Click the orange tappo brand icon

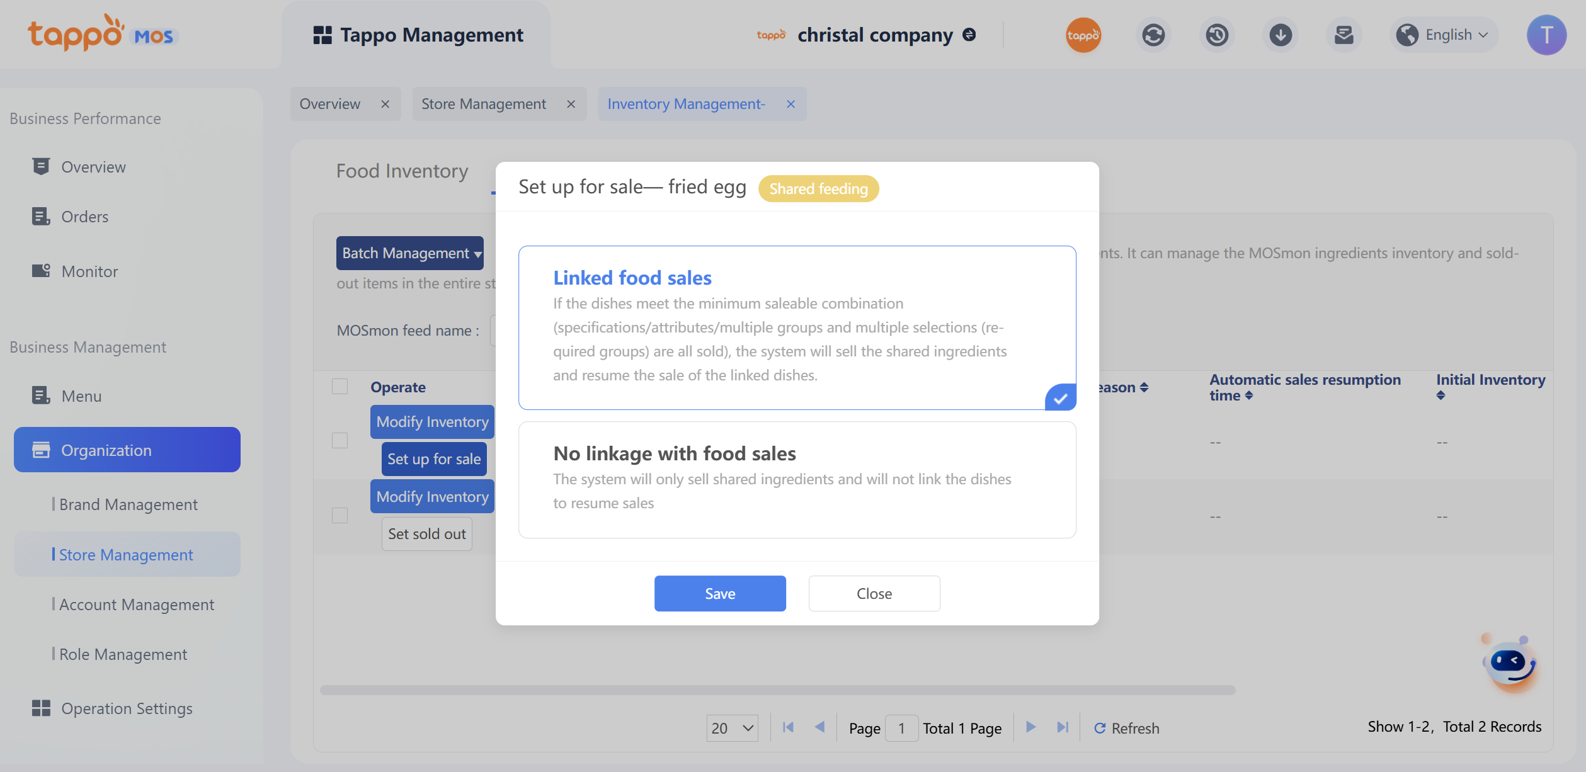coord(1083,35)
